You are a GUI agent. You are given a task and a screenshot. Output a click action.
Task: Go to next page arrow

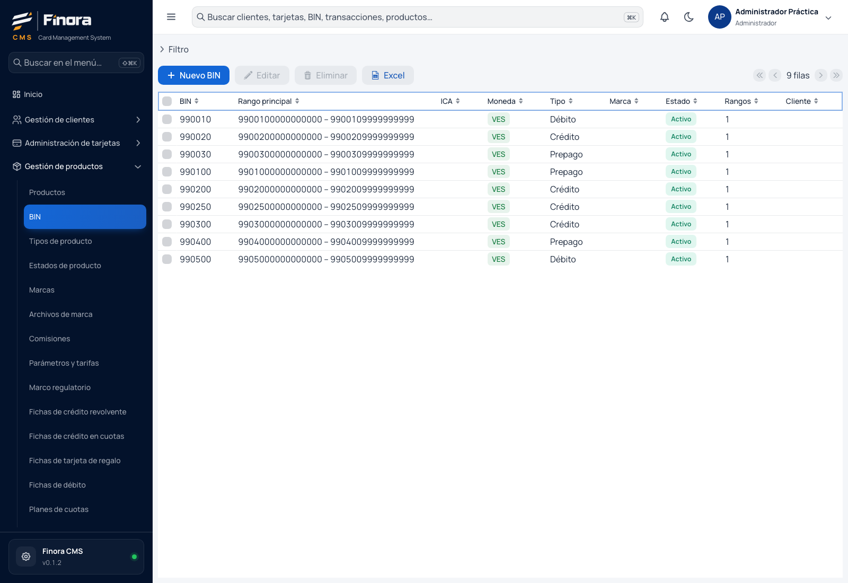(x=820, y=75)
